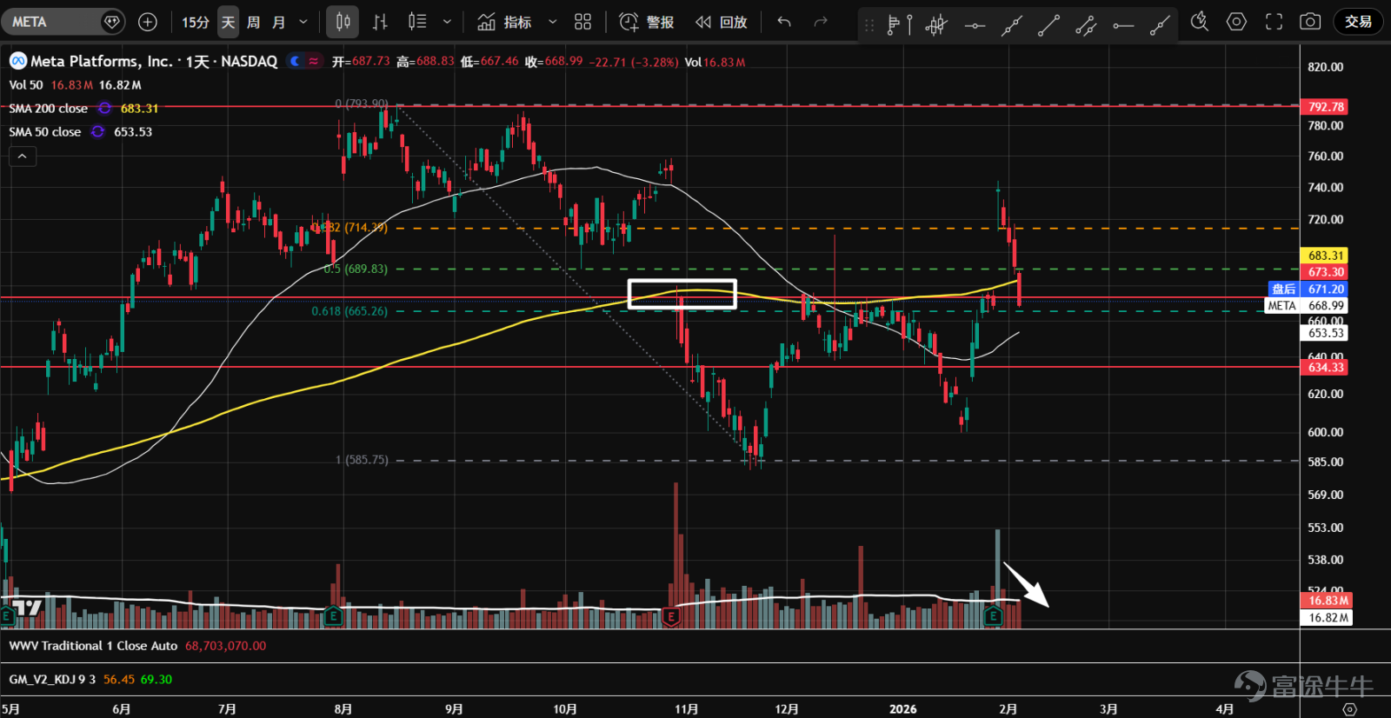1391x718 pixels.
Task: Open the indicator templates grid icon
Action: (x=582, y=22)
